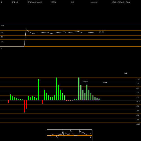The height and width of the screenshot is (141, 141).
Task: Click the 80 label on MR right axis
Action: pos(138,84)
